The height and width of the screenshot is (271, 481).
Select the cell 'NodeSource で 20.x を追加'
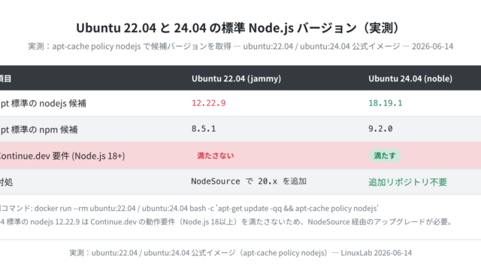tap(249, 181)
